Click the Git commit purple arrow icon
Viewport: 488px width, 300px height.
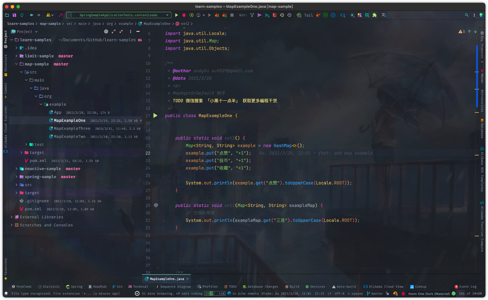[x=260, y=15]
